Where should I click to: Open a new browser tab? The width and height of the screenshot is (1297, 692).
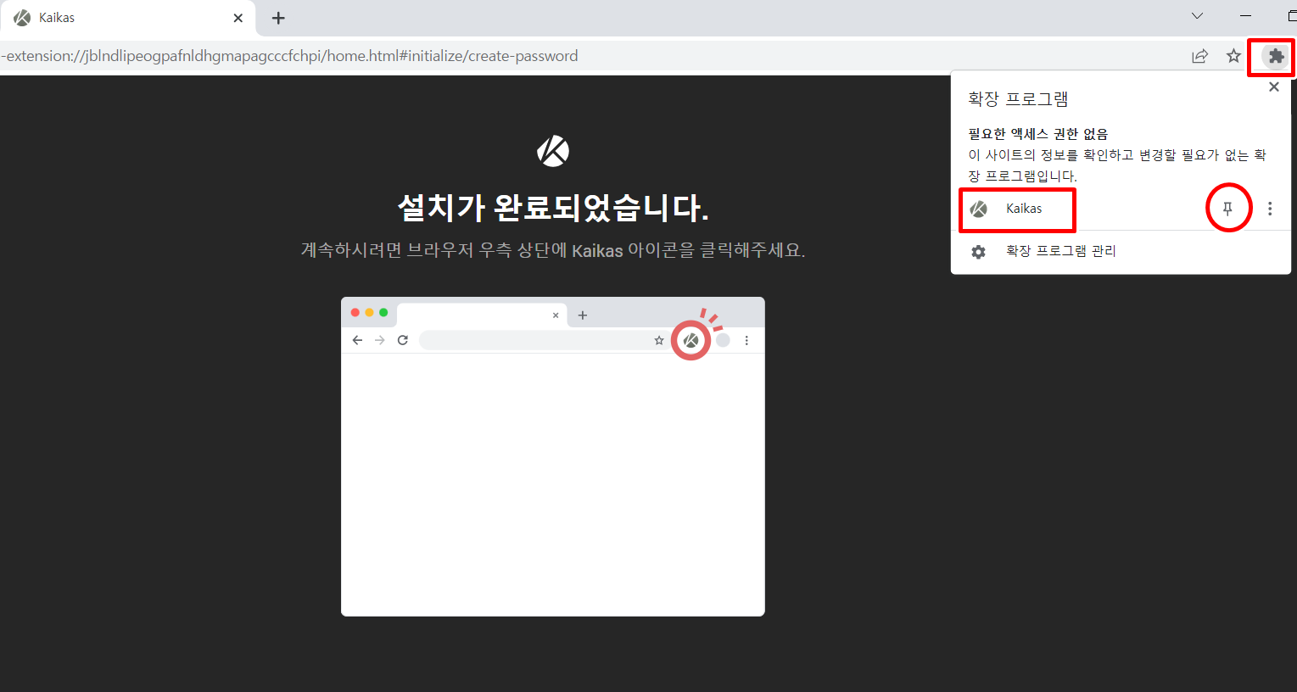tap(278, 18)
